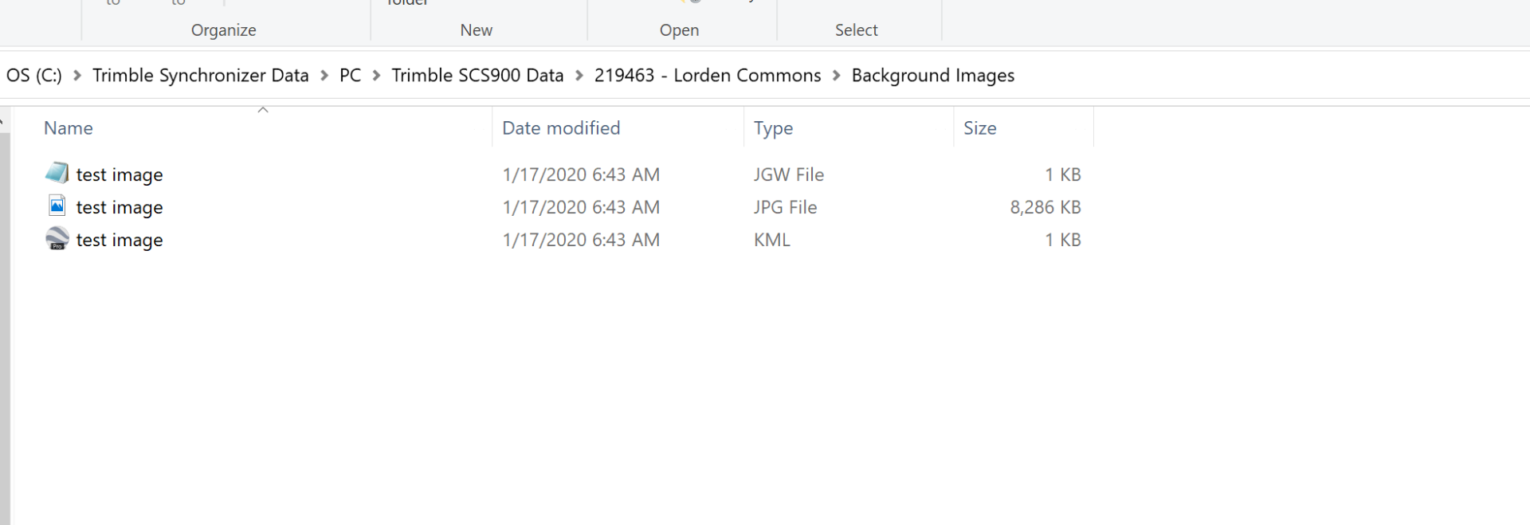Click the Google Earth Pro globe icon
Image resolution: width=1530 pixels, height=525 pixels.
click(x=57, y=238)
